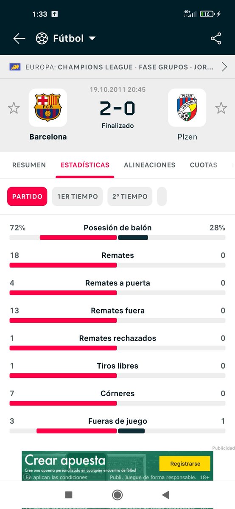
Task: Tap Android recent apps square
Action: point(69,495)
